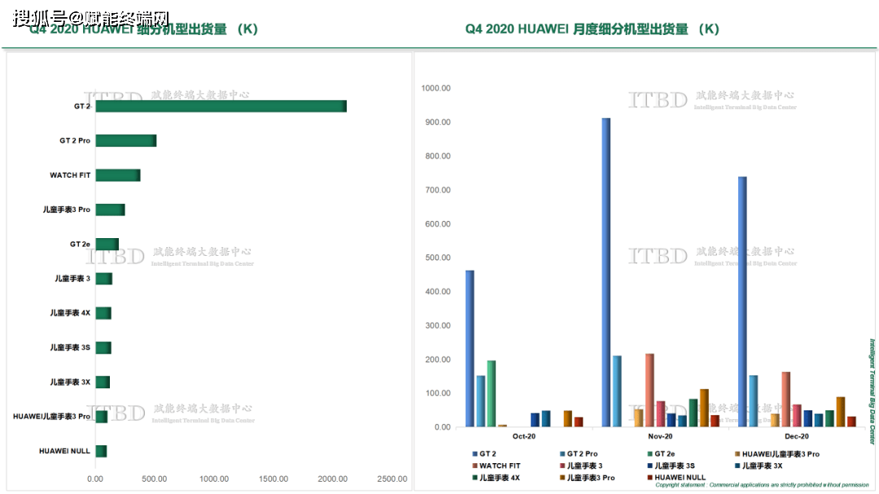Select '800.00' on the monthly chart's vertical axis
Viewport: 879px width, 494px height.
click(x=438, y=156)
